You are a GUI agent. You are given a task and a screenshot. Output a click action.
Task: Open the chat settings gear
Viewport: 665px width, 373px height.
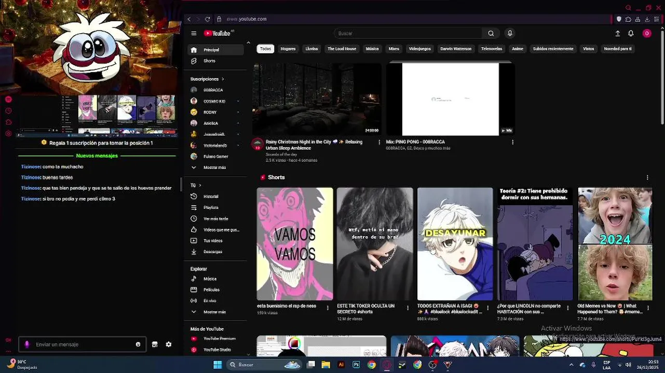pyautogui.click(x=169, y=345)
